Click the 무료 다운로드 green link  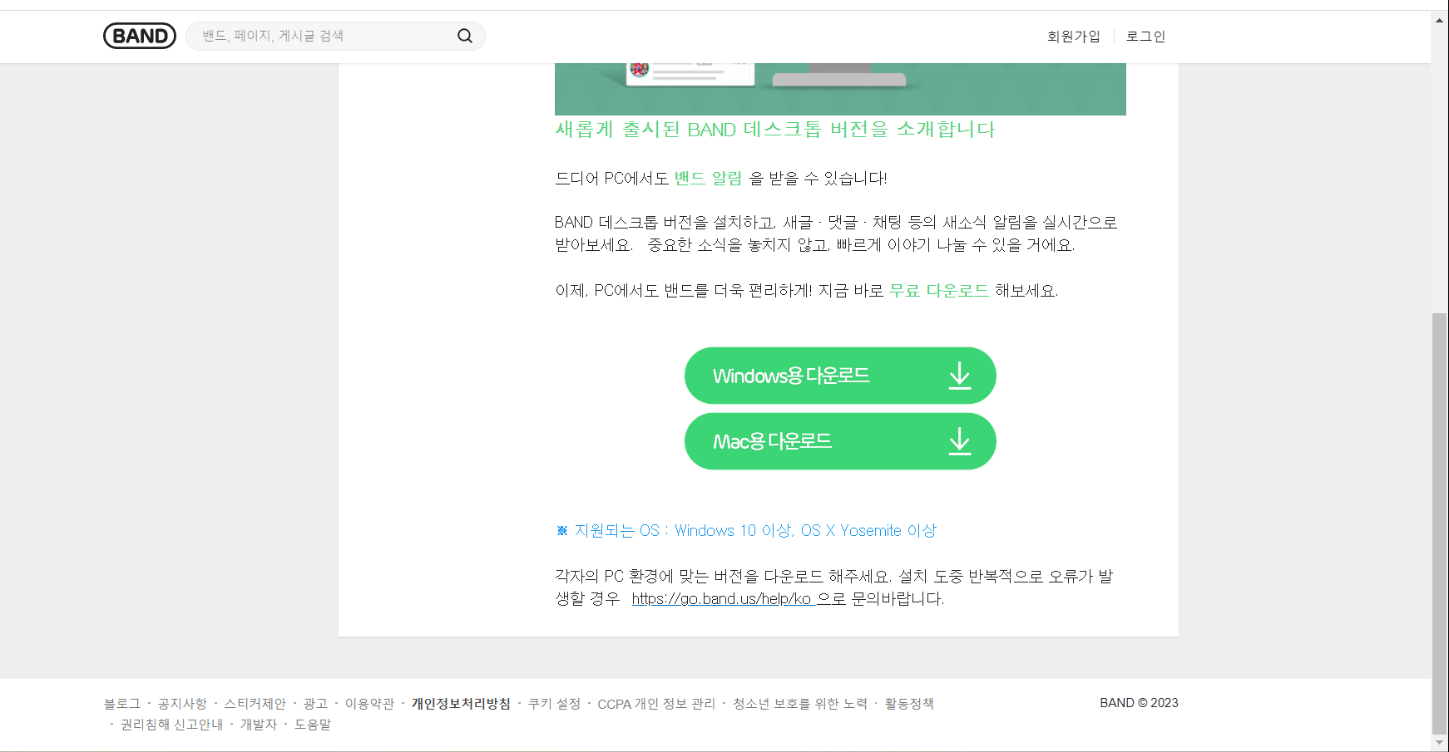coord(937,290)
